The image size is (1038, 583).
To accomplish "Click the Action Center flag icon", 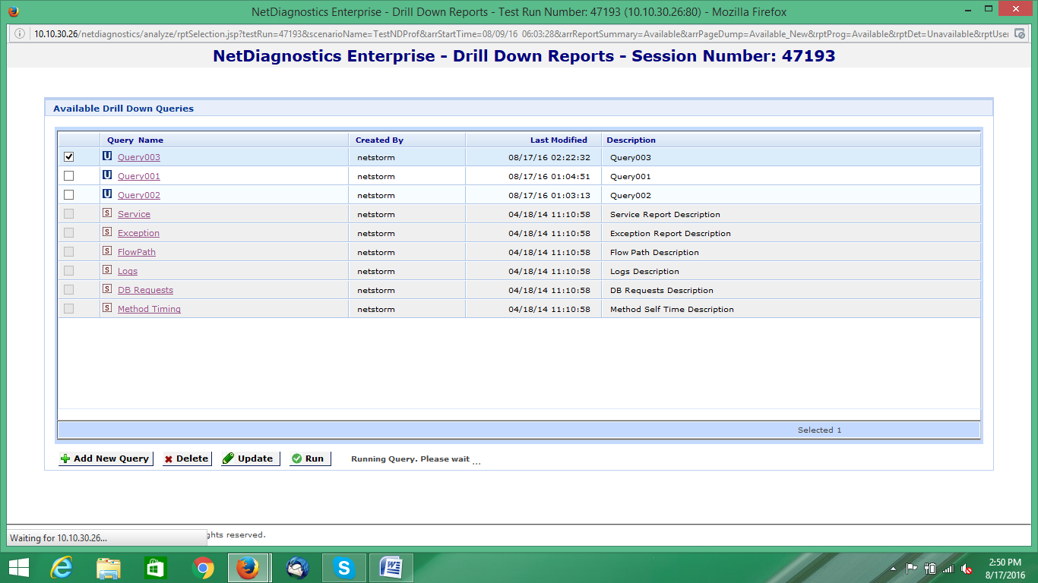I will pos(910,569).
